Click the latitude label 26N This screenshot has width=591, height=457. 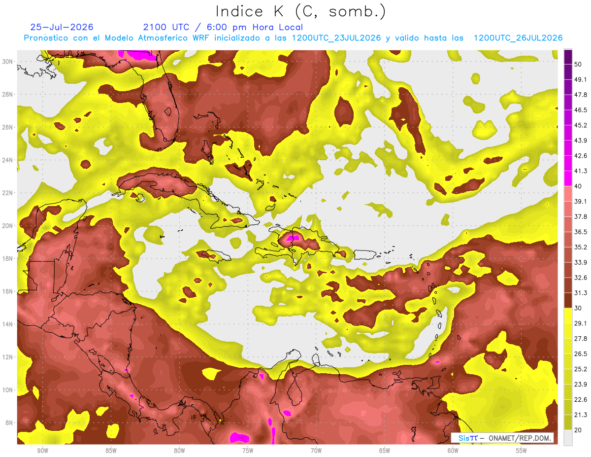point(7,127)
